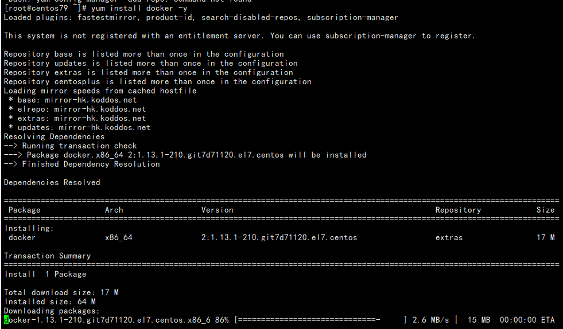Click the green terminal cursor block
Screen dimensions: 563x329
[x=6, y=320]
